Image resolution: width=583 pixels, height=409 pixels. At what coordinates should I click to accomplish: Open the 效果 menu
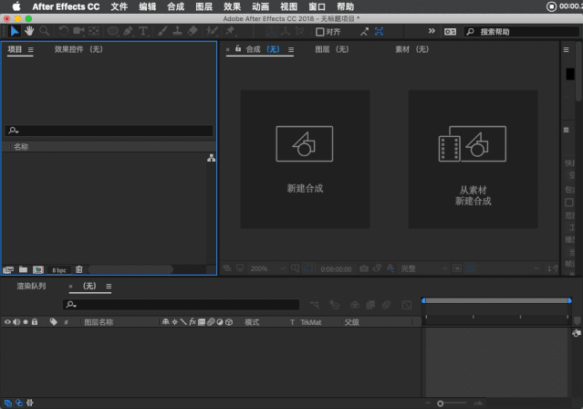pos(232,6)
